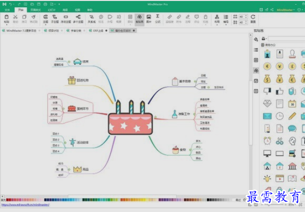
Task: Click the Reset spacing button
Action: (253, 19)
